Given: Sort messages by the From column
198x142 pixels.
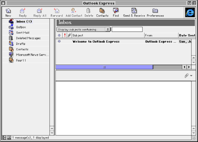Looking at the screenshot, I should 161,35.
